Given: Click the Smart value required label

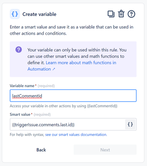Looking at the screenshot, I should pos(30,115).
